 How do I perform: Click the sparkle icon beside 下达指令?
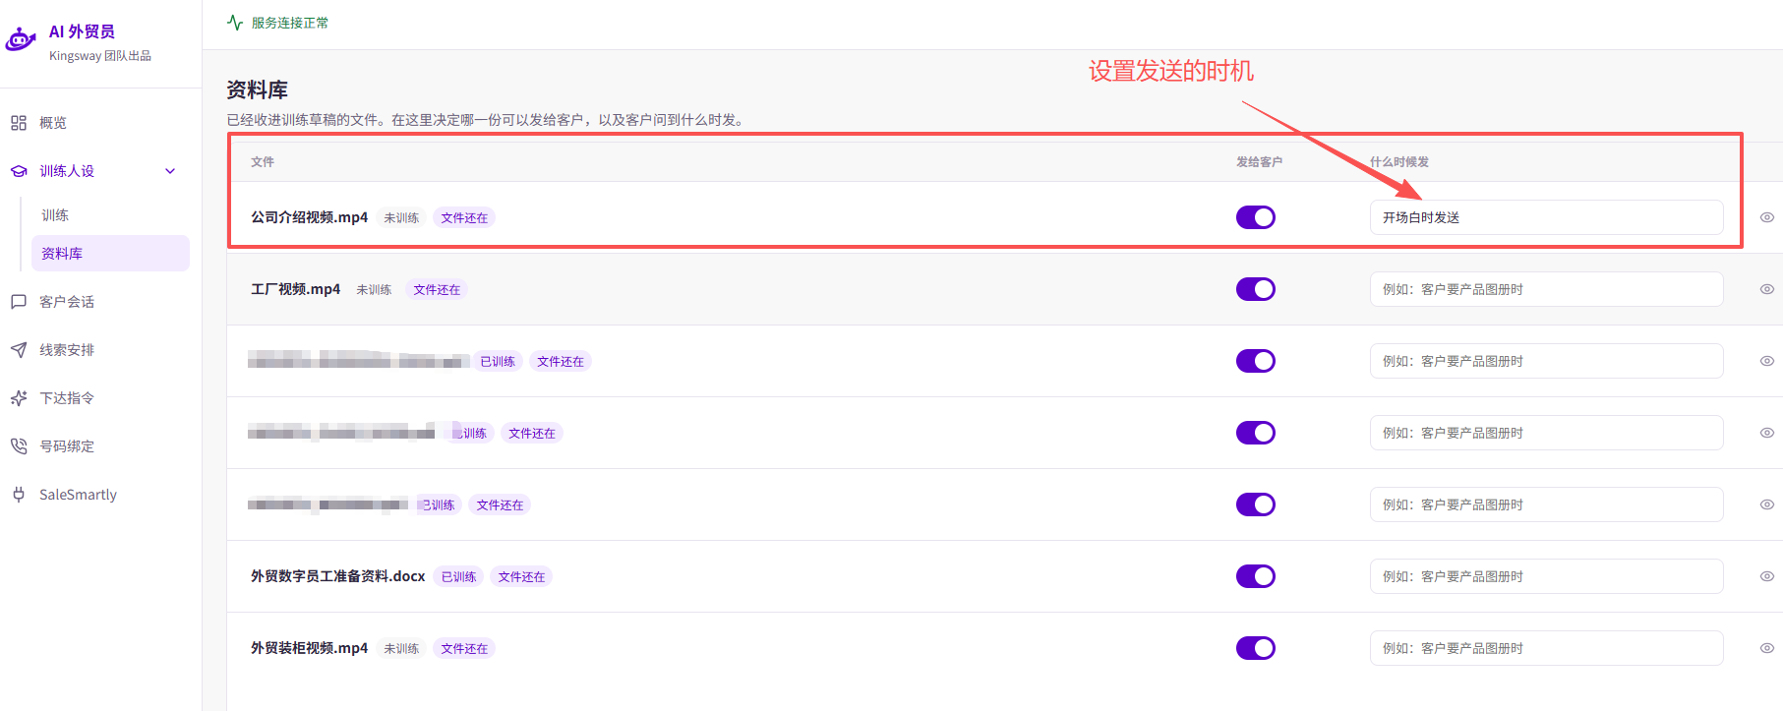pos(19,398)
